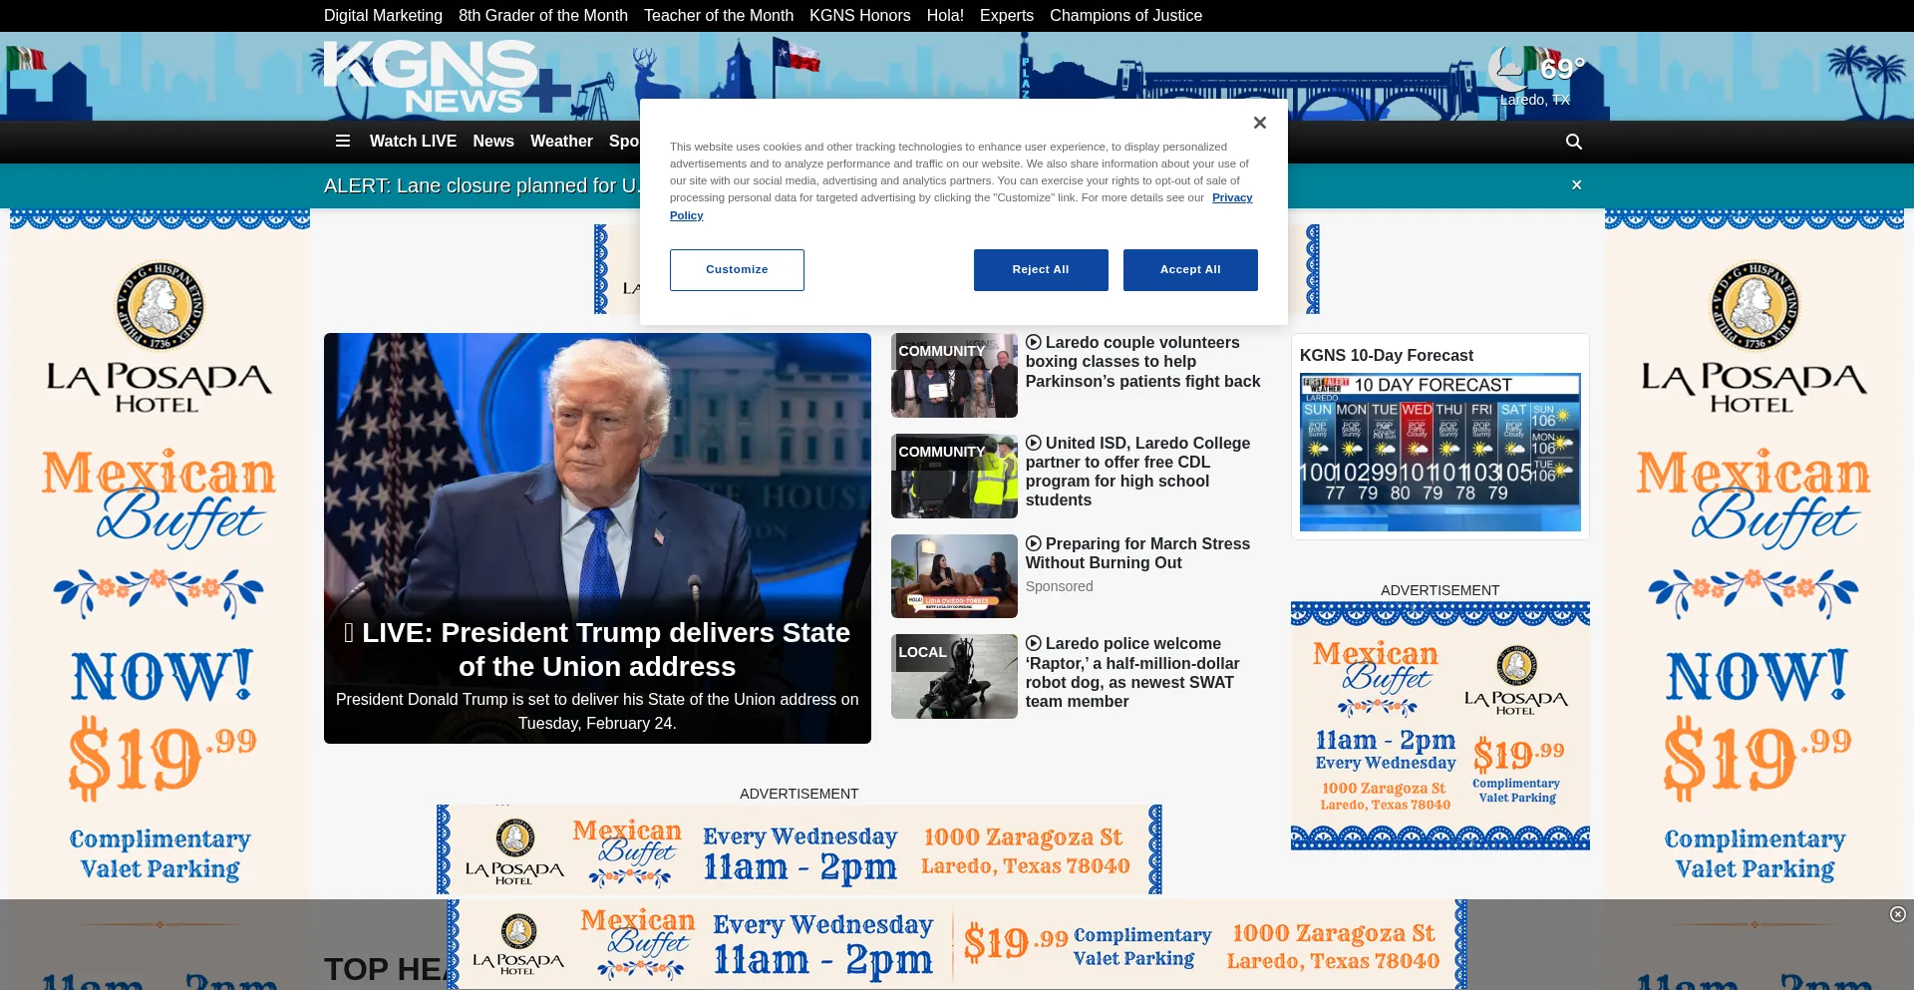The height and width of the screenshot is (990, 1914).
Task: Open Preparing for March Stress story
Action: tap(1137, 553)
